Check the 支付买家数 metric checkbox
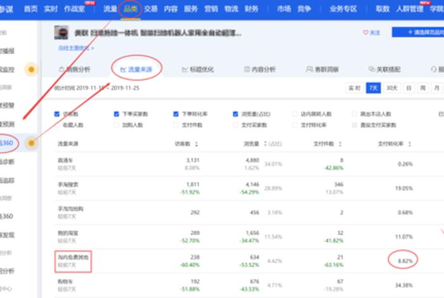The image size is (444, 298). pos(235,125)
